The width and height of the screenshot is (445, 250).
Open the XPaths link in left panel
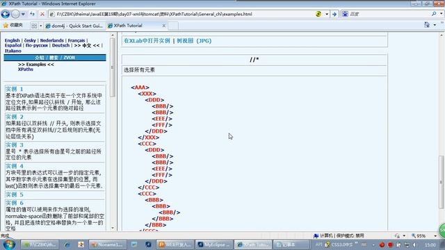click(26, 69)
